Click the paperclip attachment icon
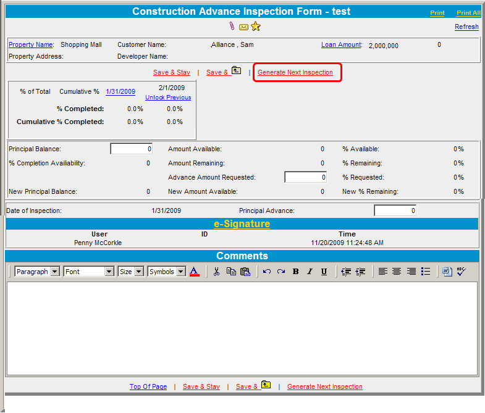The image size is (485, 413). [x=232, y=27]
